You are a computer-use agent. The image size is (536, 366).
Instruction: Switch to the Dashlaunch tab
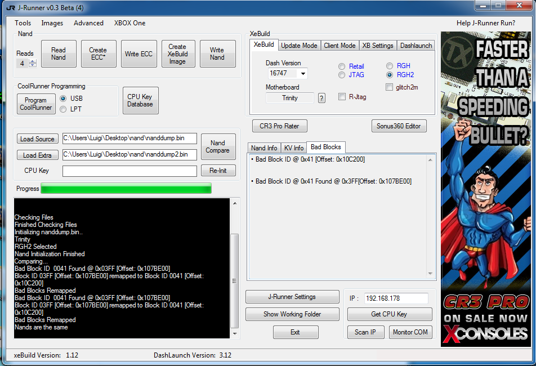(x=416, y=46)
